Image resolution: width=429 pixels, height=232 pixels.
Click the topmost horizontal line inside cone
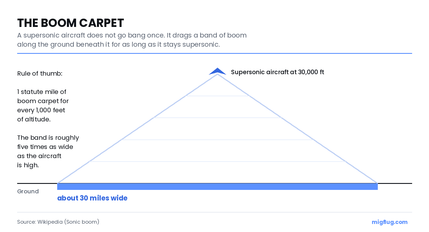pos(217,96)
